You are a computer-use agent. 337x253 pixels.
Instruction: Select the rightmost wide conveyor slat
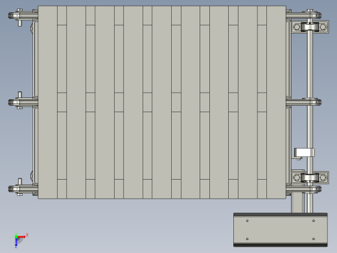coord(276,102)
